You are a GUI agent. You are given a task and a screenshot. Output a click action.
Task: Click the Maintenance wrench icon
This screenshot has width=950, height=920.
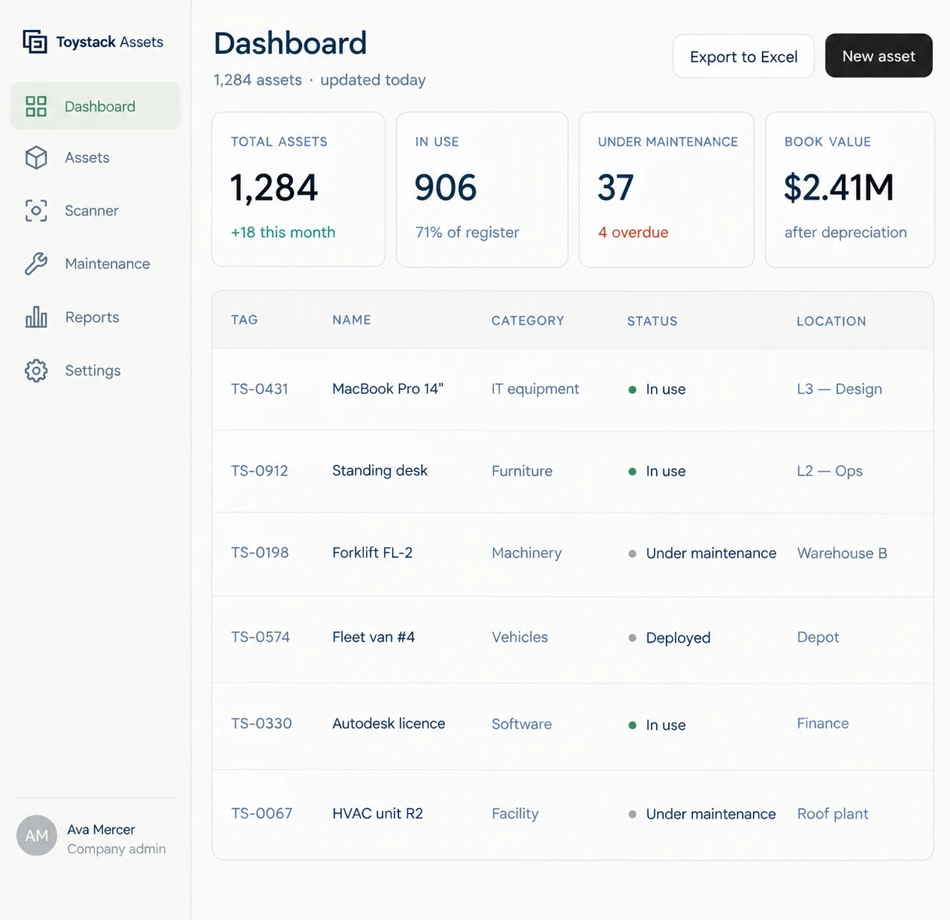click(x=36, y=263)
